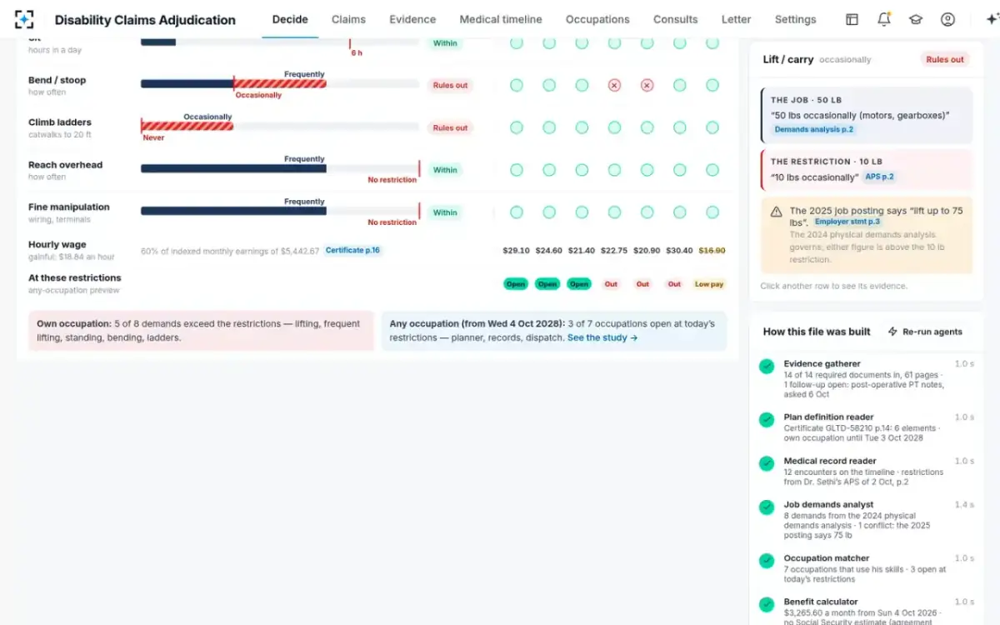Open the 'Employer stmt p.3' citation chip
The width and height of the screenshot is (1000, 625).
tap(847, 222)
